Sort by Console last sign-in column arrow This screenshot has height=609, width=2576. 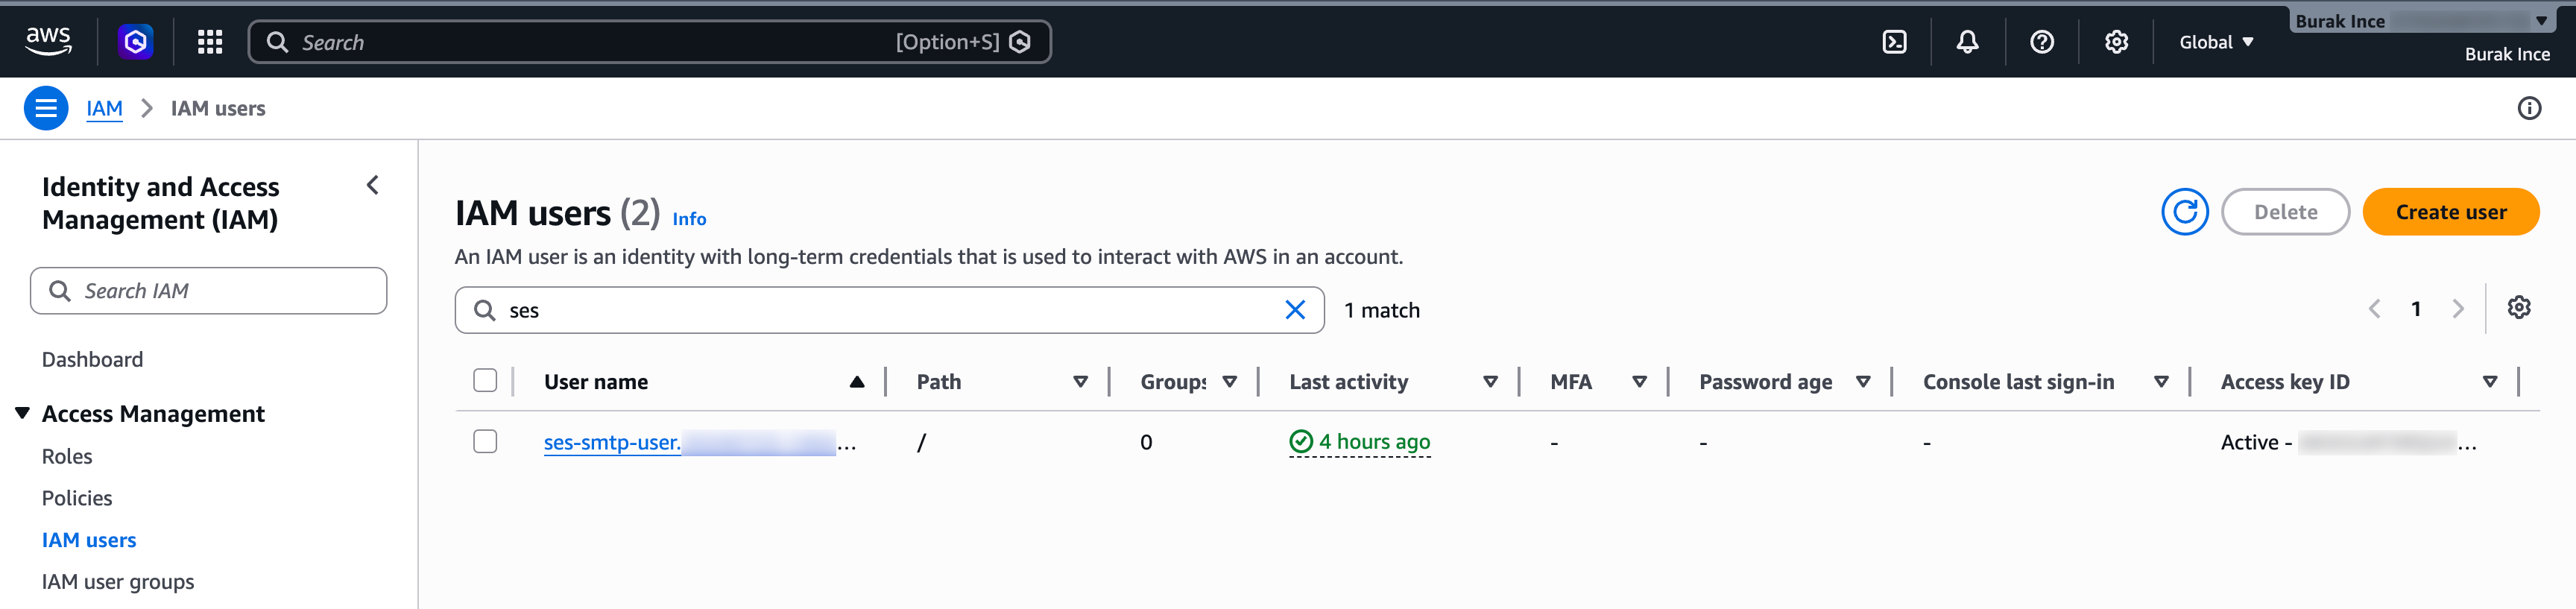click(2161, 382)
